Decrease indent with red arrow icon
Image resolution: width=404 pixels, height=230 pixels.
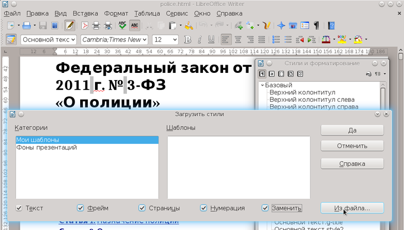(x=300, y=40)
